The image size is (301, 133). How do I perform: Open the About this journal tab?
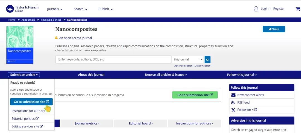point(91,75)
